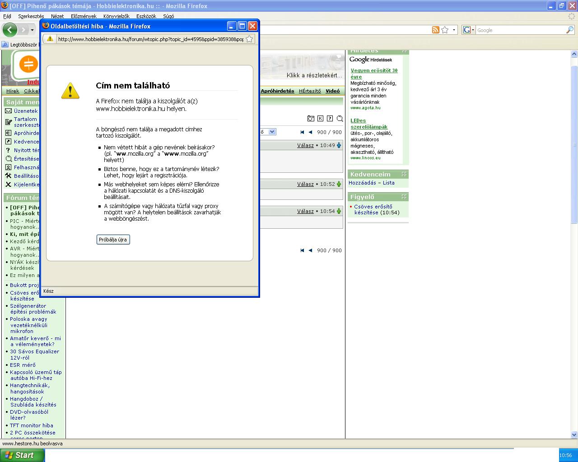Open the DVD-olvasóból lézer? topic
This screenshot has width=578, height=462.
29,415
